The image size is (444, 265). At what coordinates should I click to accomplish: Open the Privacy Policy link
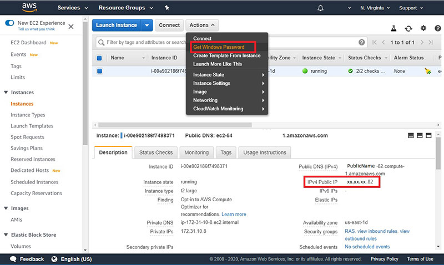pyautogui.click(x=384, y=259)
